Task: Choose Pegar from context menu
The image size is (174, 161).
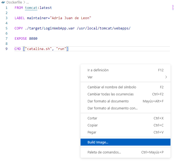Action: pos(126,132)
